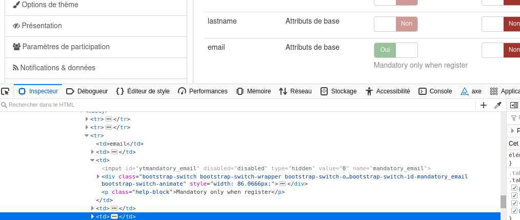Open the axe devtools panel
Viewport: 520px width, 220px height.
[x=471, y=91]
